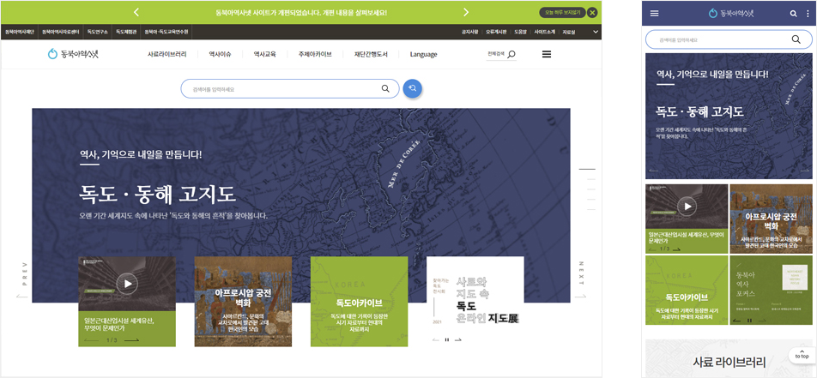Go to next item in desktop 1/3 card
The width and height of the screenshot is (817, 378).
coord(131,340)
